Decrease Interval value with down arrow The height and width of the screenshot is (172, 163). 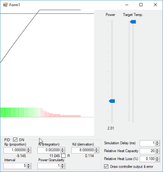tap(29, 167)
